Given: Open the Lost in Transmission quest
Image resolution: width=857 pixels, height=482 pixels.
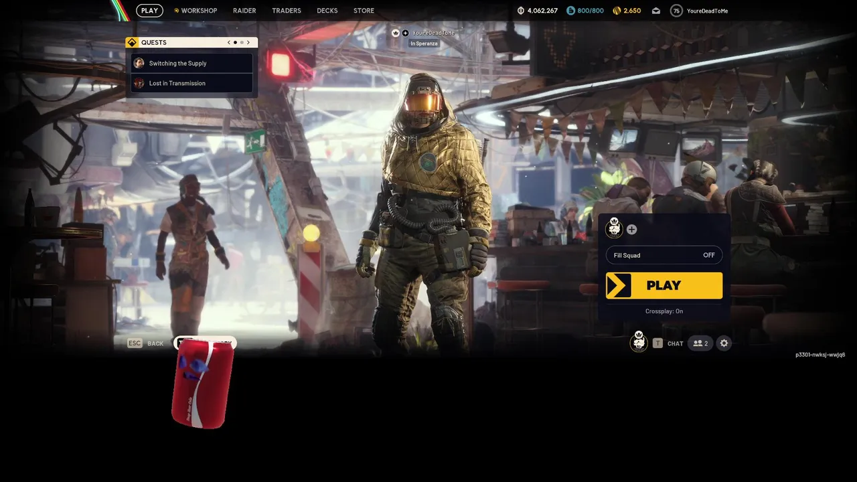Looking at the screenshot, I should click(x=191, y=83).
